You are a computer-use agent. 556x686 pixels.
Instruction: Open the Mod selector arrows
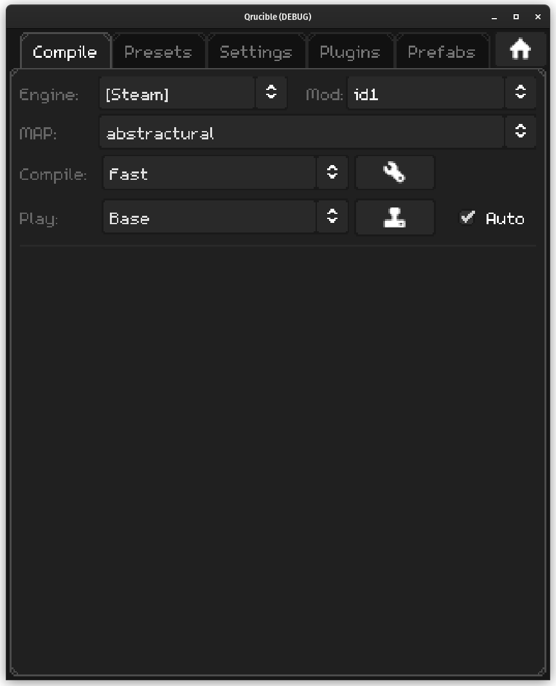point(520,93)
